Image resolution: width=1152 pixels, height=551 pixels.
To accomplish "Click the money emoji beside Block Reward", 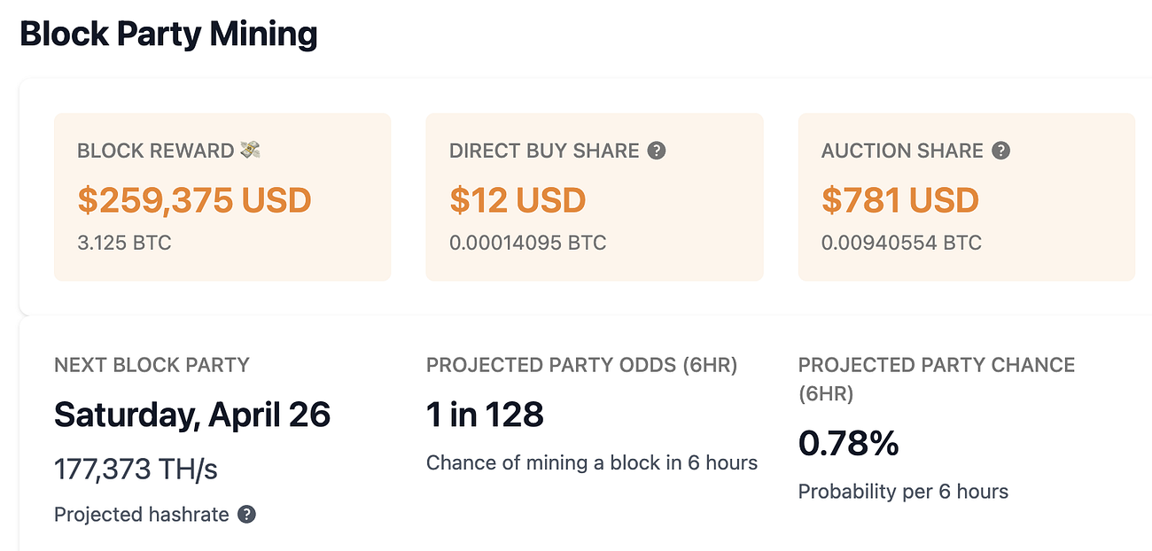I will pyautogui.click(x=251, y=151).
